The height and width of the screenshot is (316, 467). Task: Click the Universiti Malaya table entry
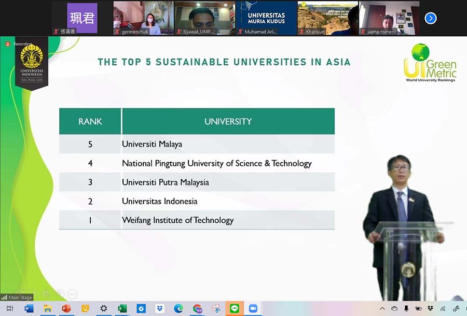click(152, 144)
